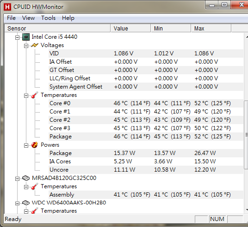Viewport: 248px width, 227px height.
Task: Select the Package temperature row
Action: pos(146,137)
